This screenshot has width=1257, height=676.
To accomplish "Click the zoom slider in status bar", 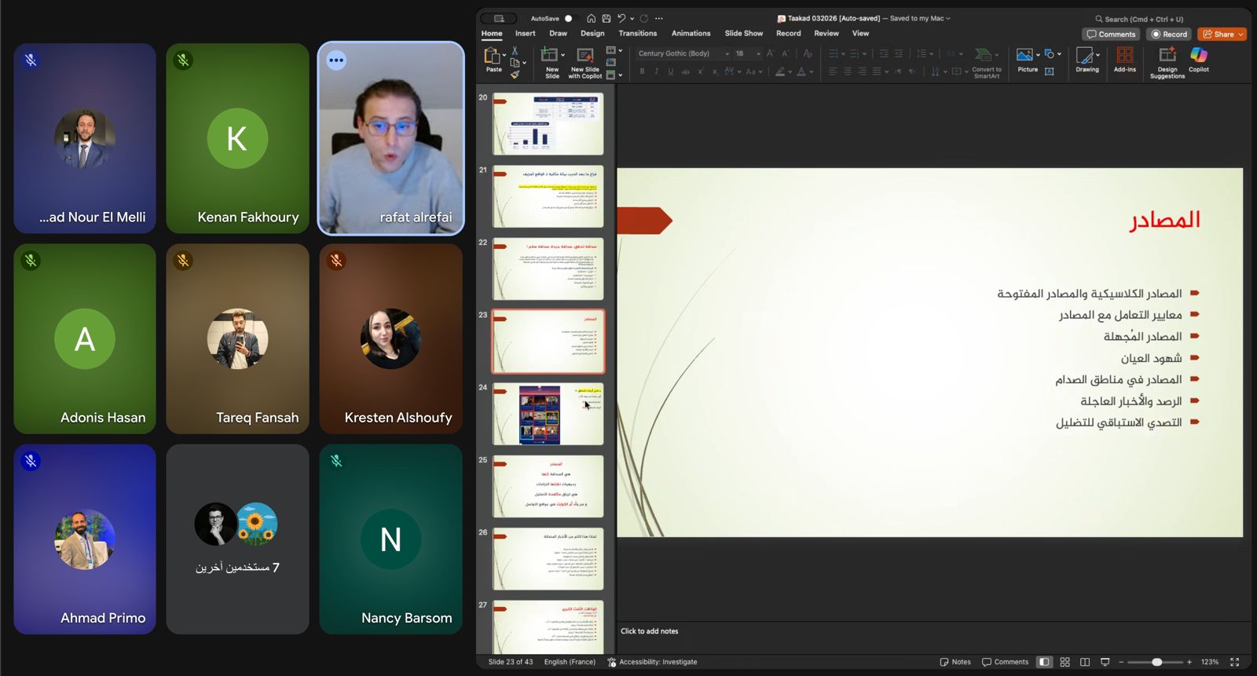I will tap(1156, 662).
